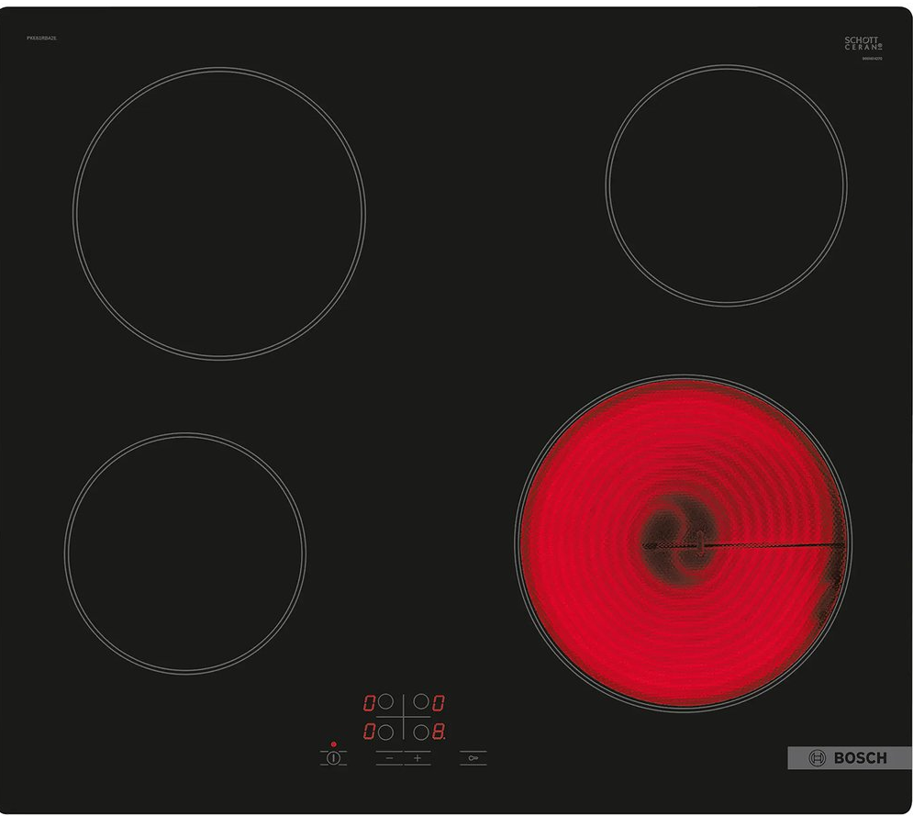This screenshot has height=816, width=913.
Task: Tap the plus button to raise heat
Action: click(x=418, y=758)
